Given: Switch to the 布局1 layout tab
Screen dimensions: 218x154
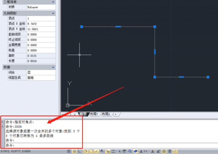Looking at the screenshot, I should tap(94, 114).
